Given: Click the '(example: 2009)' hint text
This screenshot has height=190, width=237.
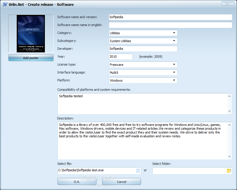Looking at the screenshot, I should [151, 57].
